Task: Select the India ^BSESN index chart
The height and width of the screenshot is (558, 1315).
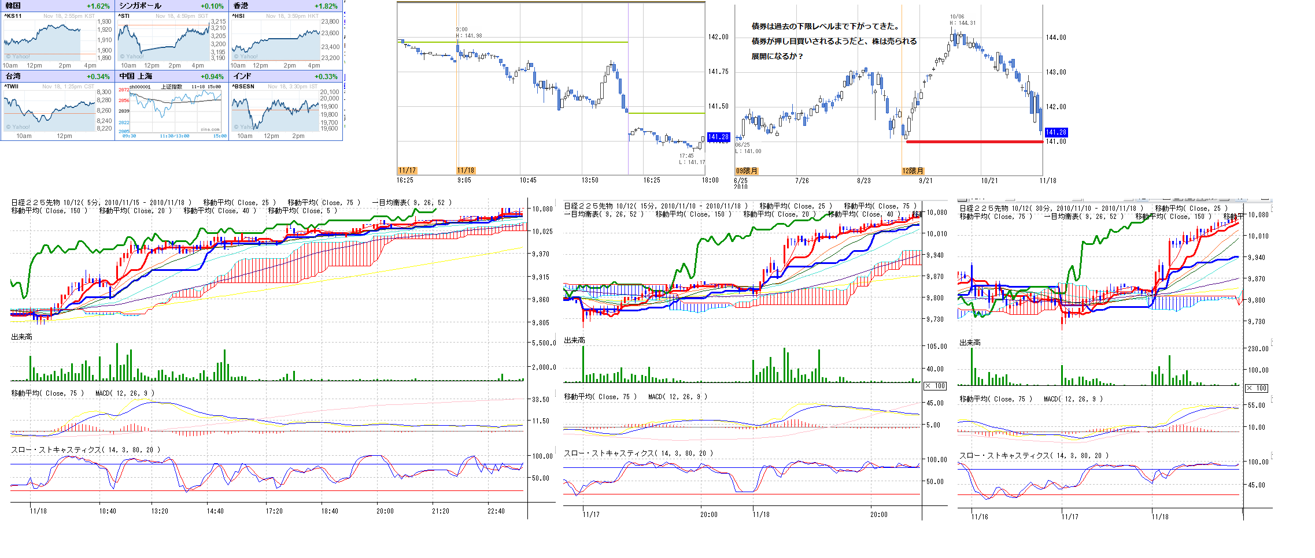Action: coord(276,110)
